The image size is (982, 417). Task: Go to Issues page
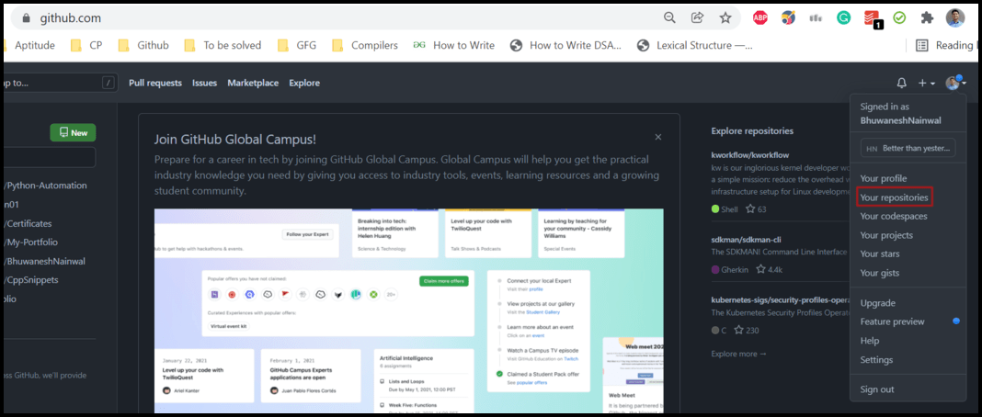point(205,83)
